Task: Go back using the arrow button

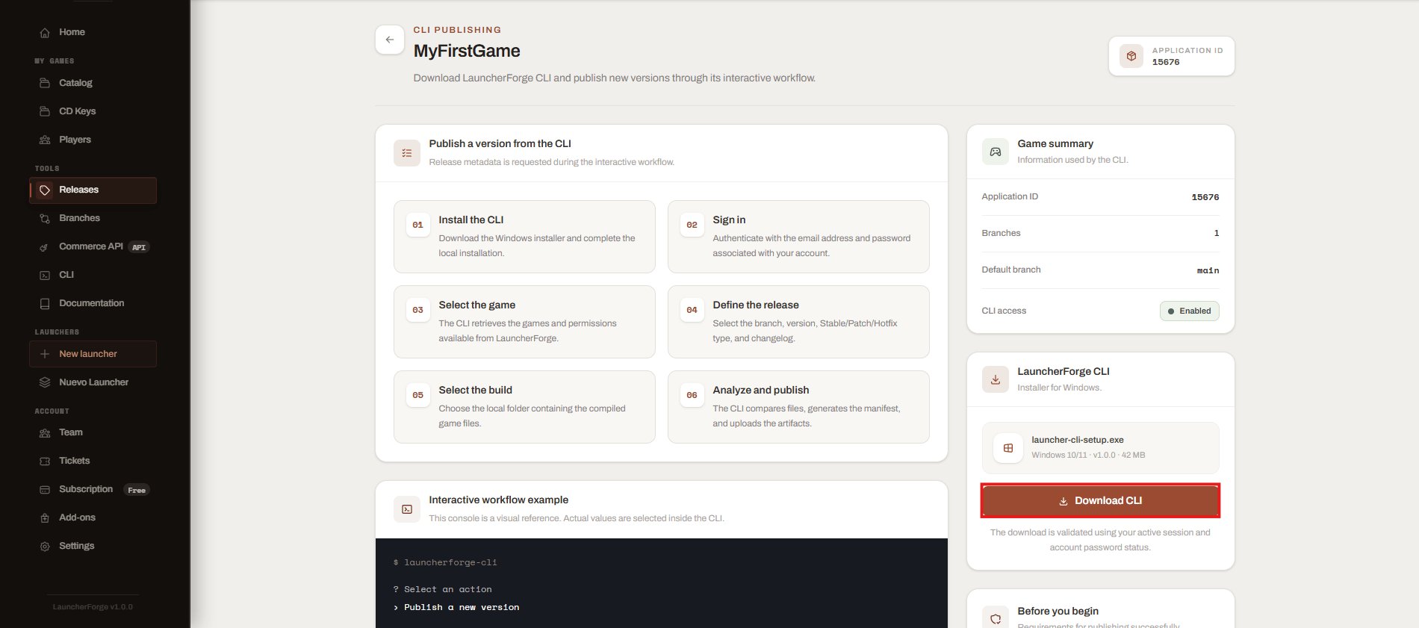Action: click(x=390, y=40)
